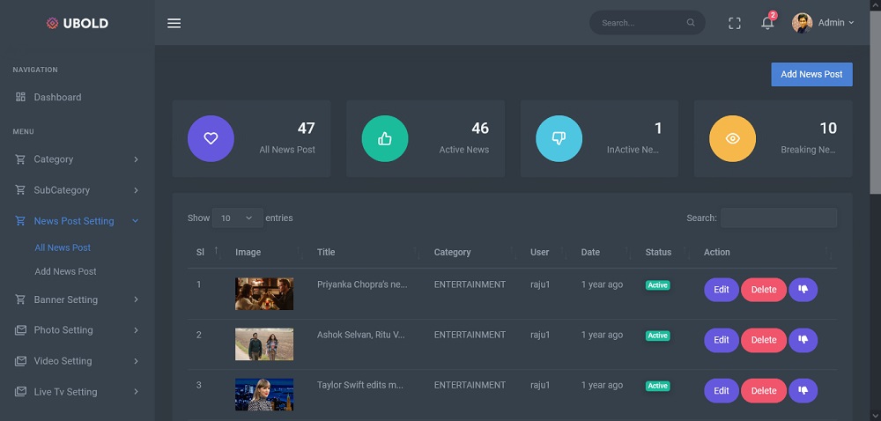Click the blue thumbs-down InActive News icon
Screen dimensions: 881x421
pyautogui.click(x=559, y=138)
